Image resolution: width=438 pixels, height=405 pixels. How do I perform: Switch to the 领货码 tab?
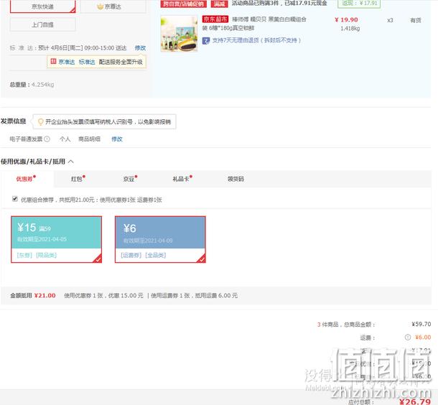236,179
